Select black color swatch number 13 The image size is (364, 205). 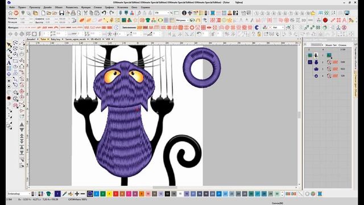pyautogui.click(x=167, y=194)
